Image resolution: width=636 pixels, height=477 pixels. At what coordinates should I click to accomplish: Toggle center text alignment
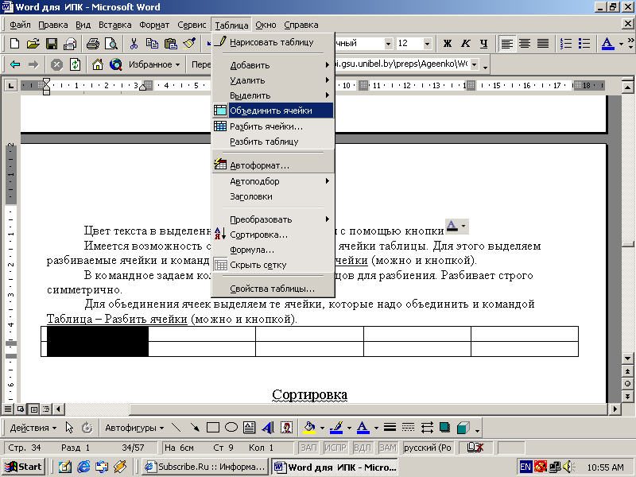pyautogui.click(x=525, y=43)
